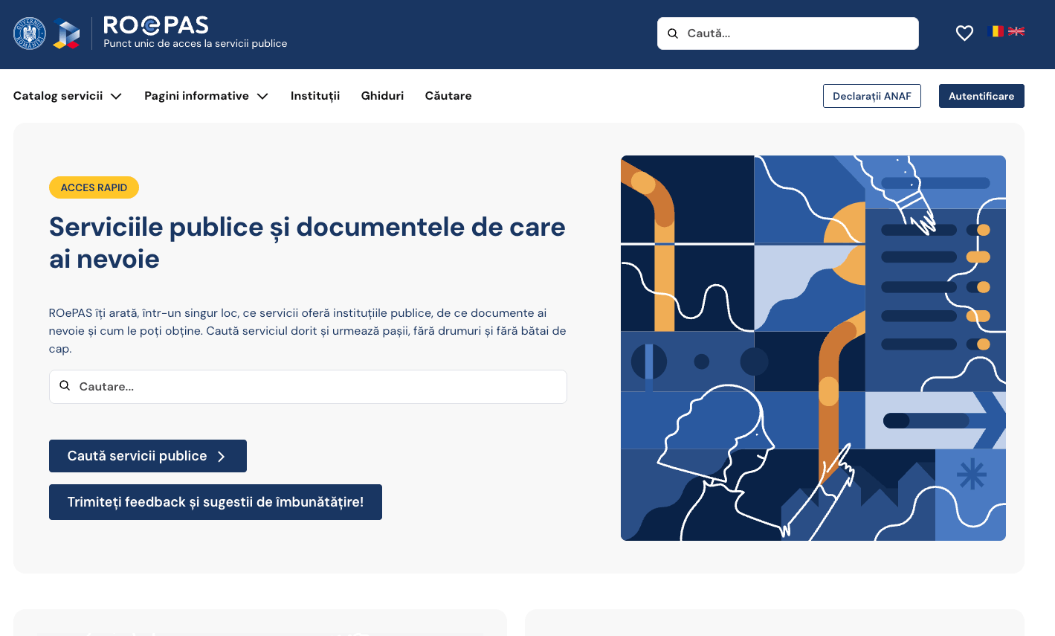Viewport: 1055px width, 636px height.
Task: Expand the Catalog servicii dropdown
Action: tap(67, 95)
